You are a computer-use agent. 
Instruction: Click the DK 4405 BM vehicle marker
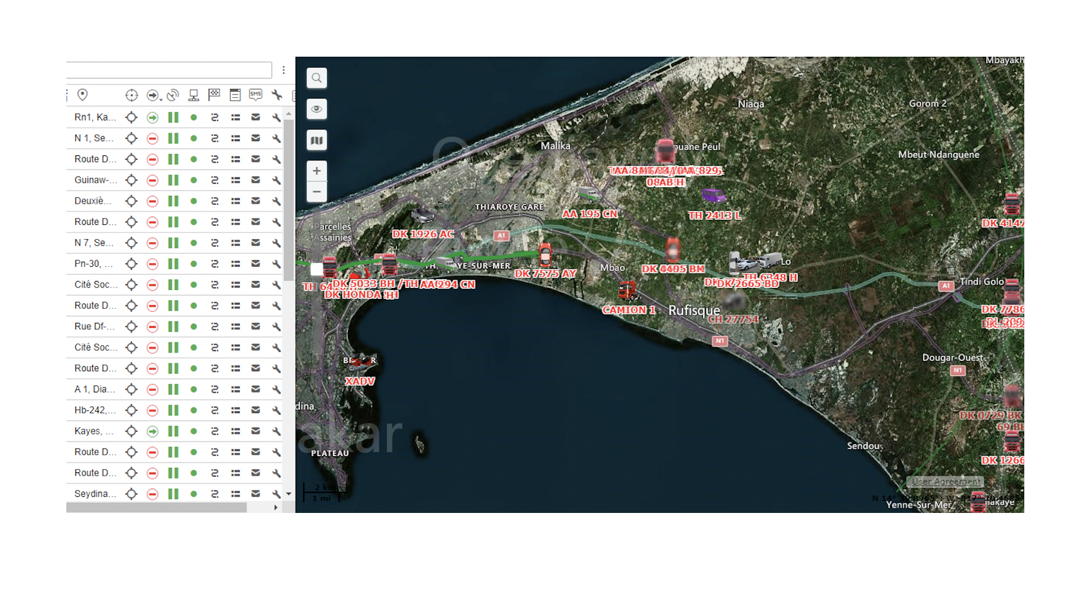673,249
